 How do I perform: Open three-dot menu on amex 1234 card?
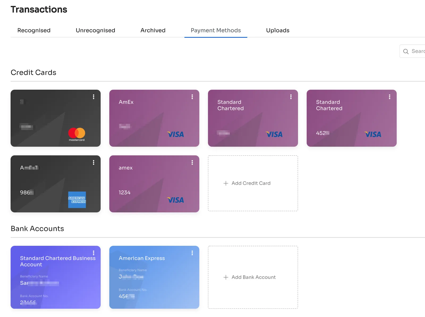pyautogui.click(x=192, y=162)
